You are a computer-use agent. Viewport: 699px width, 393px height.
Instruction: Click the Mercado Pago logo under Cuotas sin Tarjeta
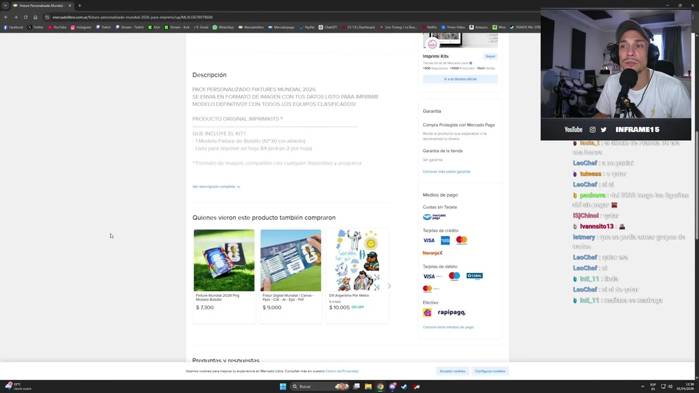click(434, 217)
